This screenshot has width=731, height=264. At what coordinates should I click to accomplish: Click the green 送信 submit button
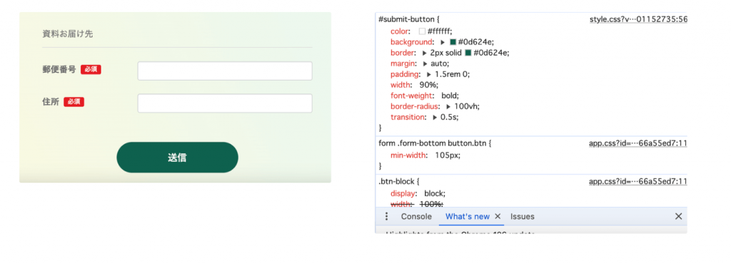[x=177, y=158]
